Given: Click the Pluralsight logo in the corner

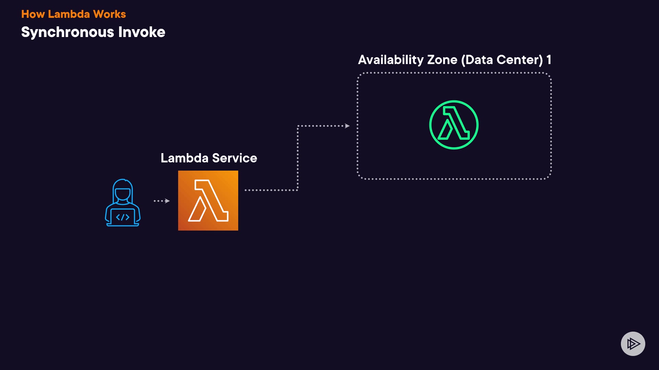Looking at the screenshot, I should [x=633, y=344].
